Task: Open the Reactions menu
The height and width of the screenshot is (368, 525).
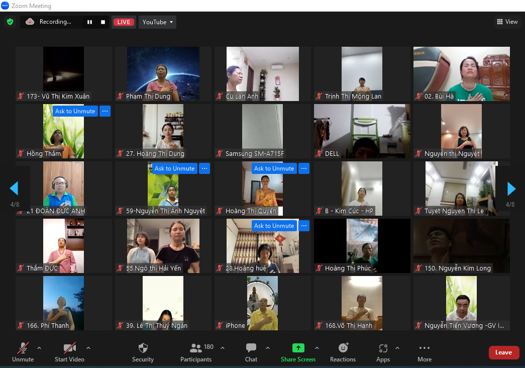Action: (x=343, y=352)
